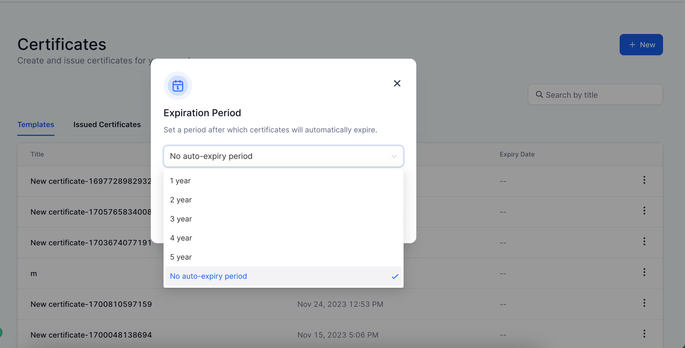Viewport: 685px width, 348px height.
Task: Close the Expiration Period dialog
Action: tap(397, 83)
